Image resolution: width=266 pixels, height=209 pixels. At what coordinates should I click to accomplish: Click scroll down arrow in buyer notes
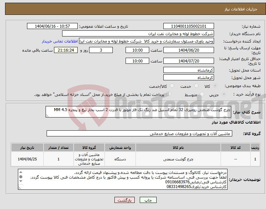(x=21, y=181)
